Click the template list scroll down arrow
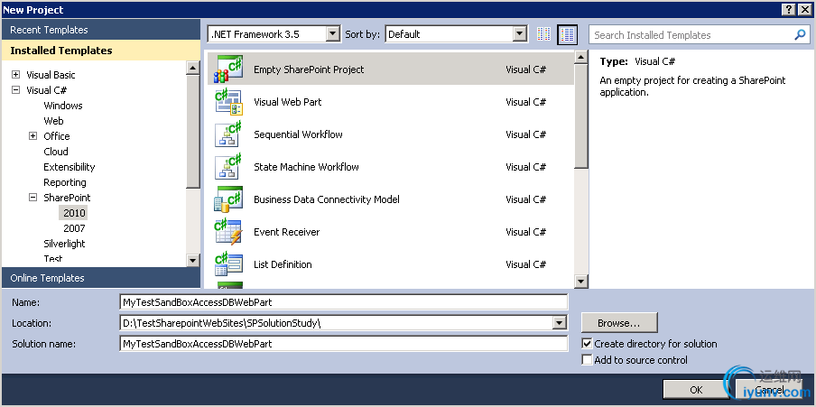The image size is (816, 407). [581, 282]
